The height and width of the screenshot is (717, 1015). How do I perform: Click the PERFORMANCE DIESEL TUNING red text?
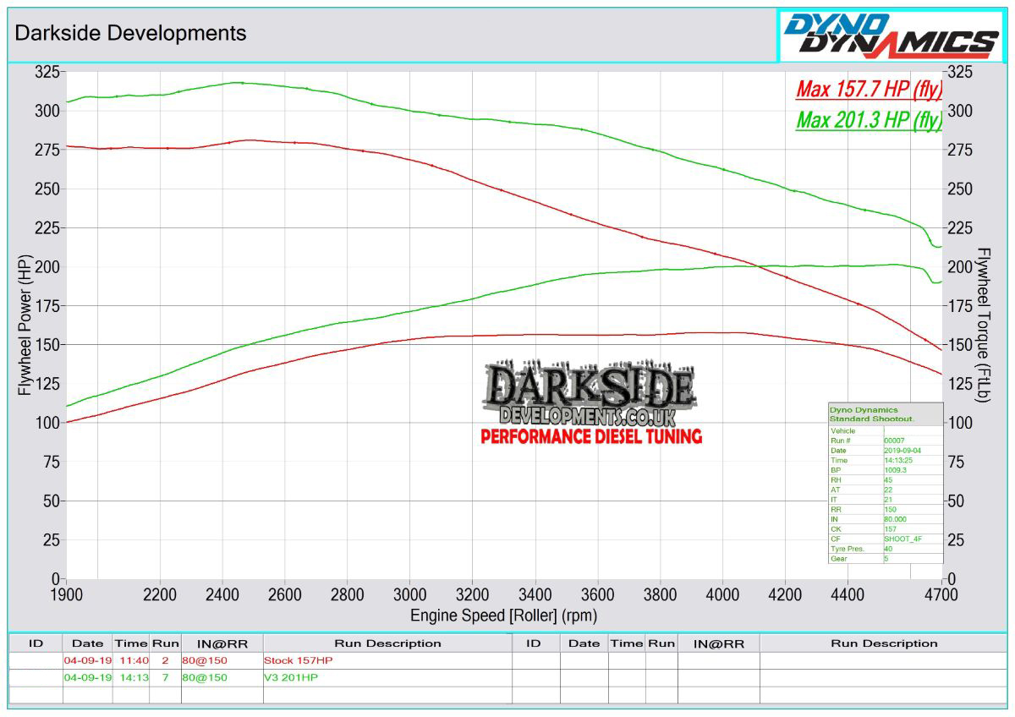590,437
